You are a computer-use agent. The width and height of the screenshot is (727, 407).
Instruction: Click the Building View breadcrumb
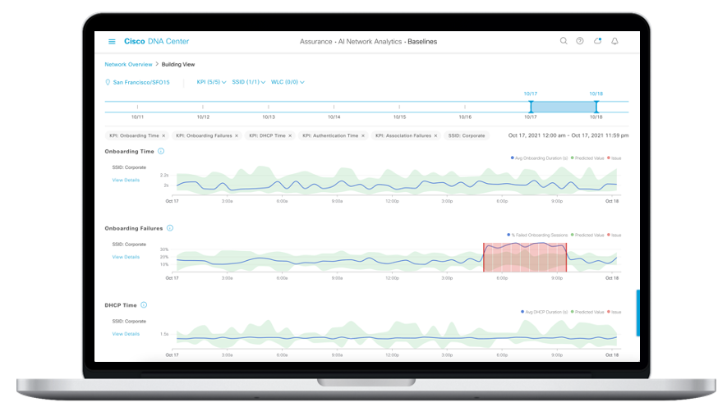click(178, 64)
